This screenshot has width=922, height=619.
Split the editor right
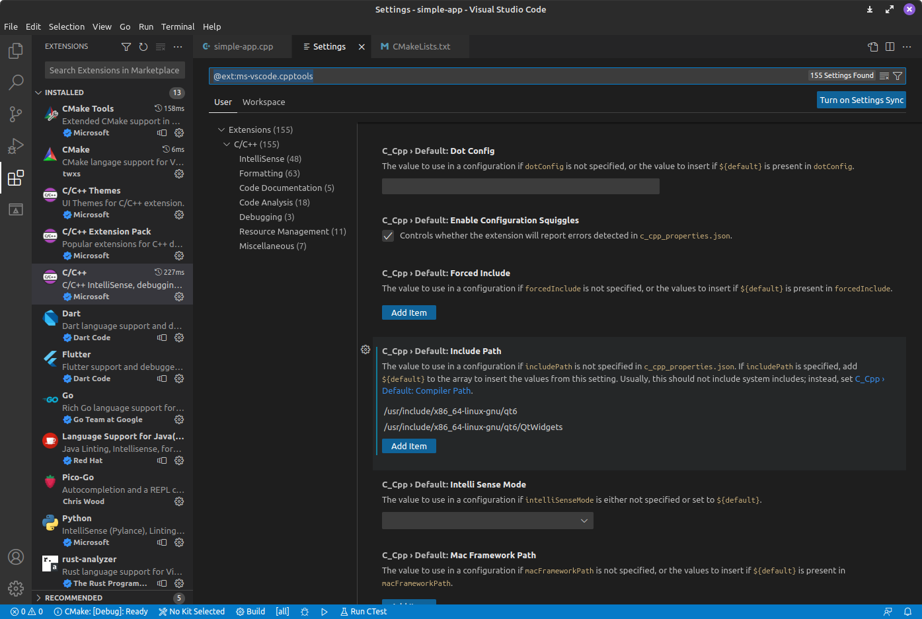click(x=890, y=47)
